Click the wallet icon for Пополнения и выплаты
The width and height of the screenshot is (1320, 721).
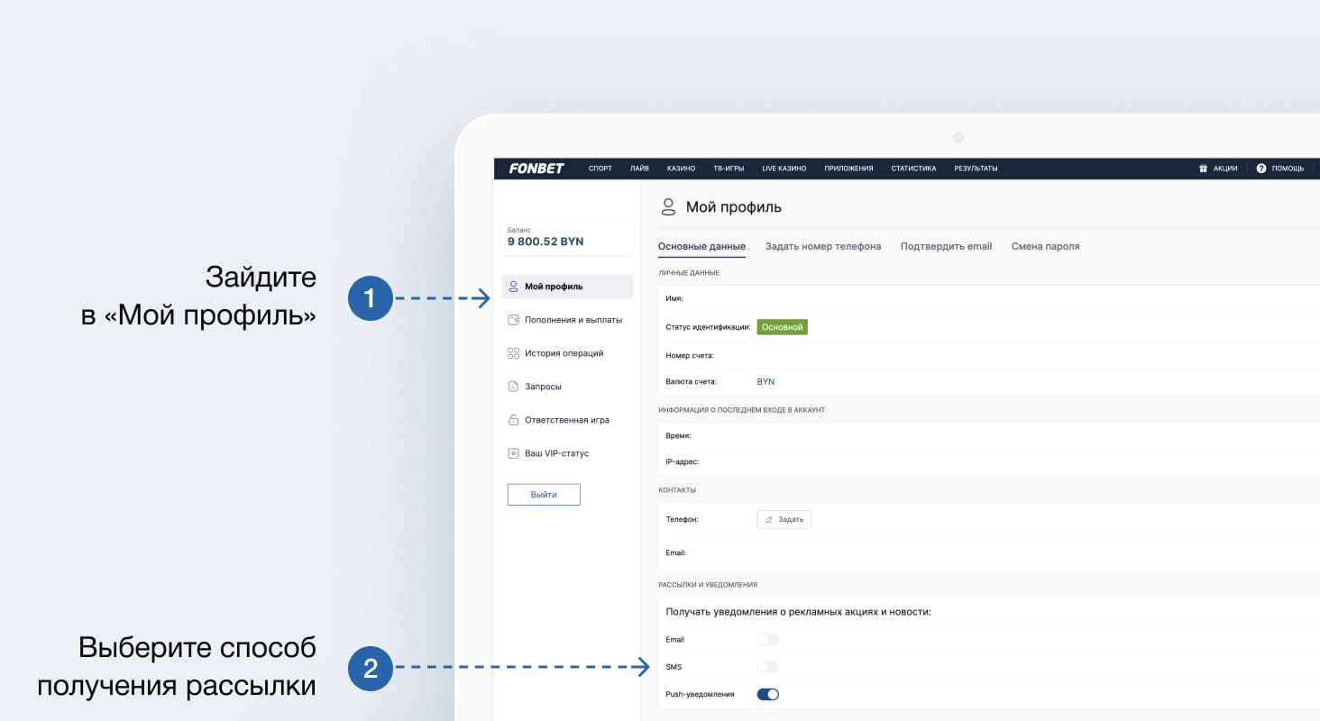point(514,320)
